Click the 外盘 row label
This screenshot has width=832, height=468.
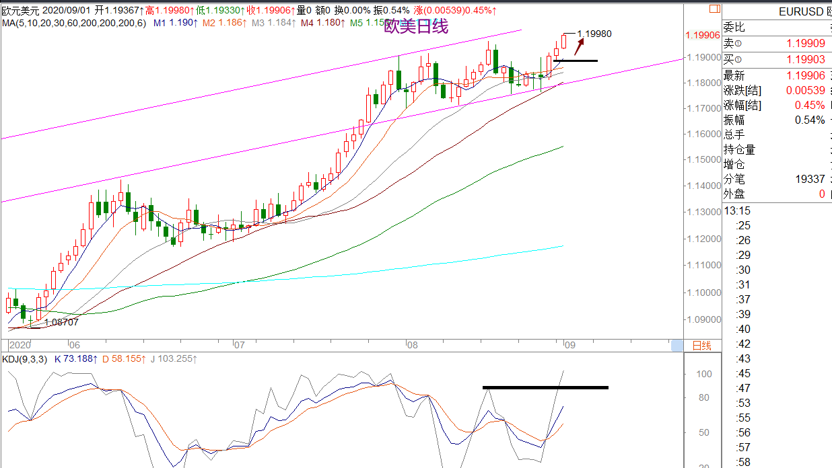click(734, 194)
